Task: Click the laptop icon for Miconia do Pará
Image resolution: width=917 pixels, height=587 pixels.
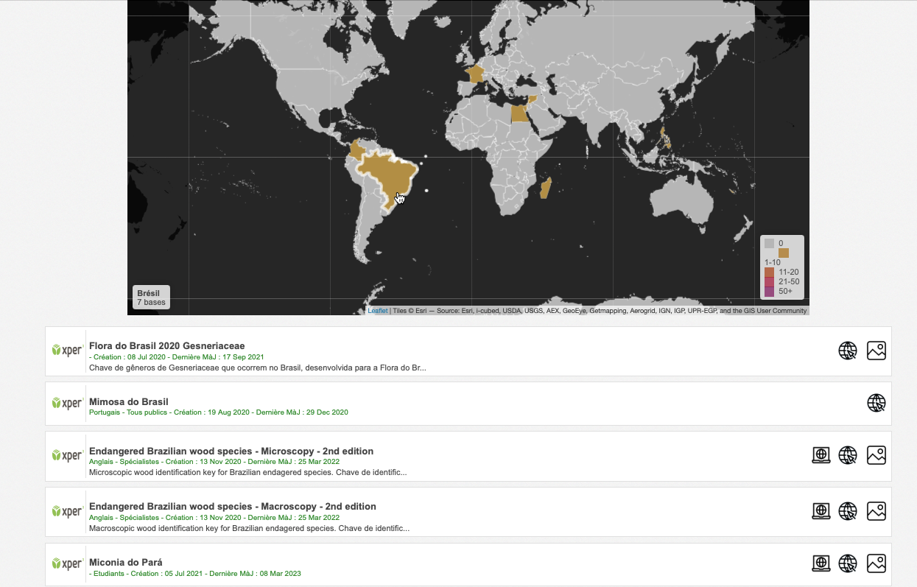Action: pyautogui.click(x=821, y=563)
